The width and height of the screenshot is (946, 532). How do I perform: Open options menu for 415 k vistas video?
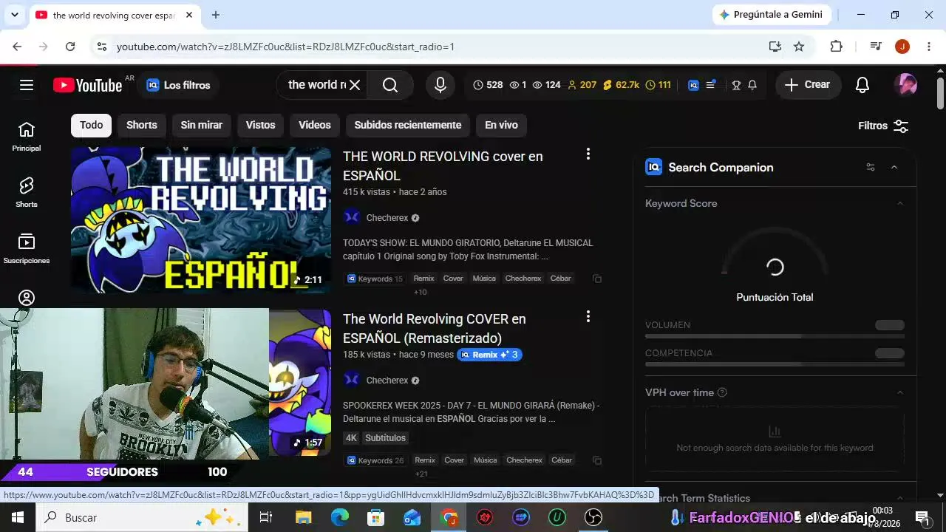(588, 154)
